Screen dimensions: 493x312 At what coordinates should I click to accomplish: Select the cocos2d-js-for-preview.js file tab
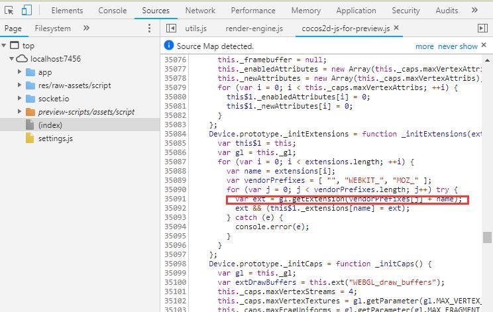[x=345, y=28]
